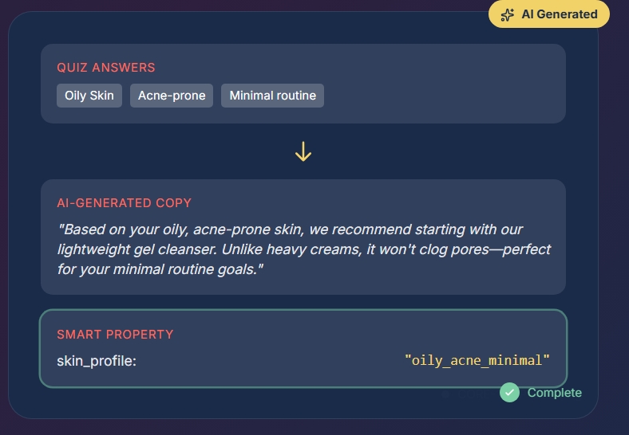Toggle the Acne-prone answer chip

[172, 96]
